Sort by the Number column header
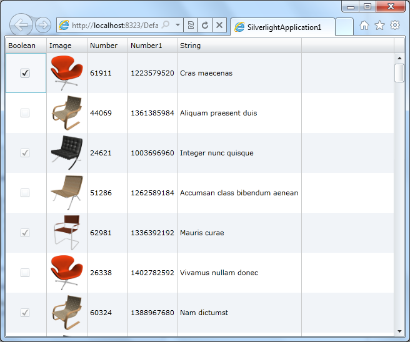The width and height of the screenshot is (410, 342). (x=107, y=46)
